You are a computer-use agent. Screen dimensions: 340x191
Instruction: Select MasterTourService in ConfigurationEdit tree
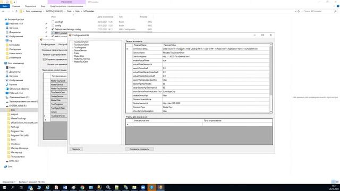[x=82, y=59]
